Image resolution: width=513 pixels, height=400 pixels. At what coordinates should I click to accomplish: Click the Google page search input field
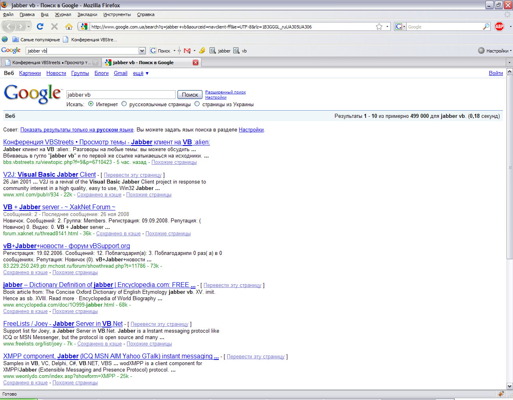121,95
